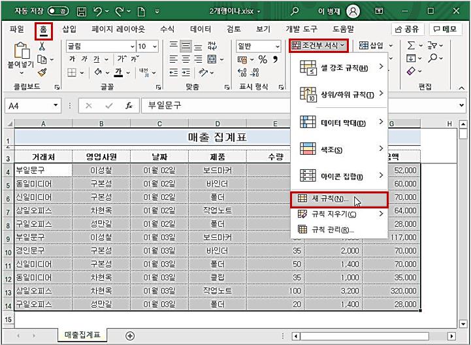
Task: Click the 공유 share button
Action: click(407, 29)
